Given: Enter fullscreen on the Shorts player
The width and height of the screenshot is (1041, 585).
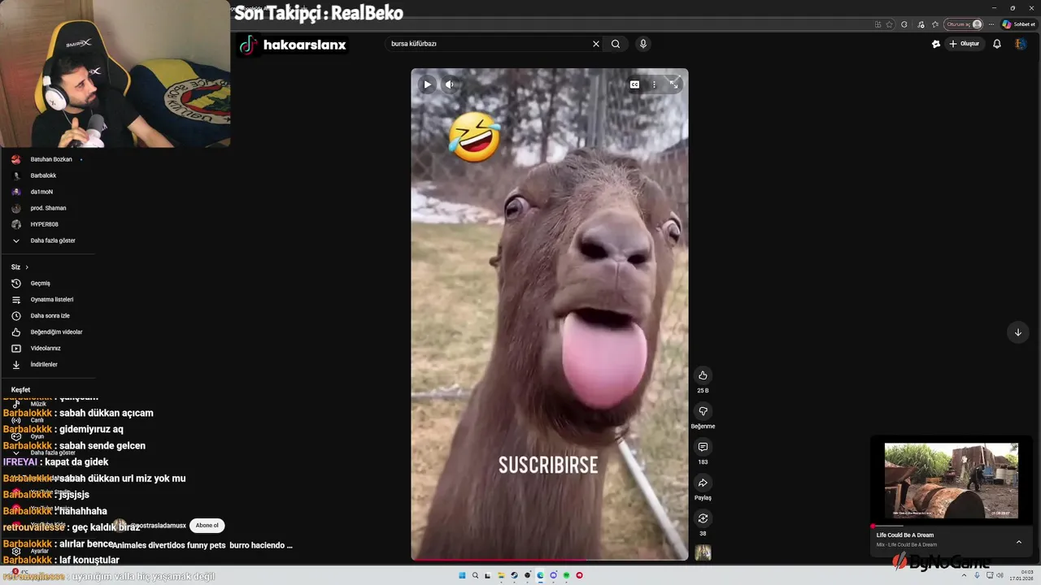Looking at the screenshot, I should (674, 84).
